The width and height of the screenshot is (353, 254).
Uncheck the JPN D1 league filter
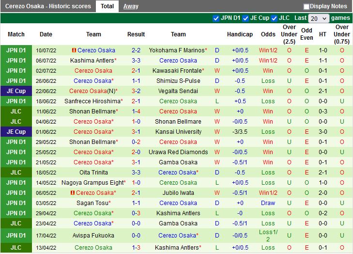tap(216, 18)
